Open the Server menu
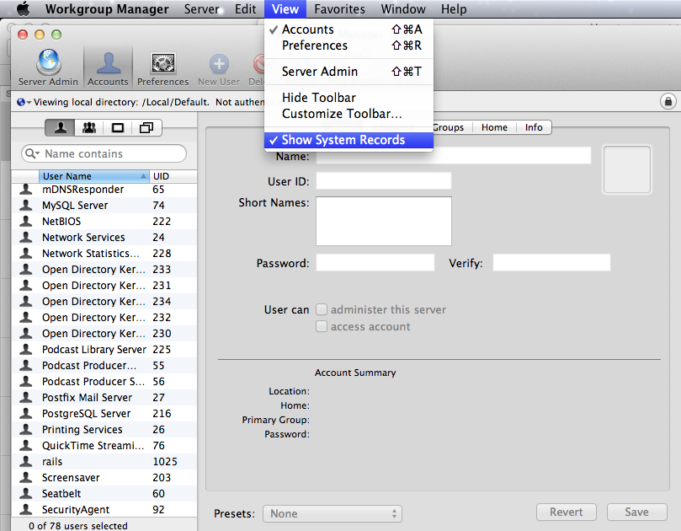The image size is (681, 531). [x=201, y=8]
